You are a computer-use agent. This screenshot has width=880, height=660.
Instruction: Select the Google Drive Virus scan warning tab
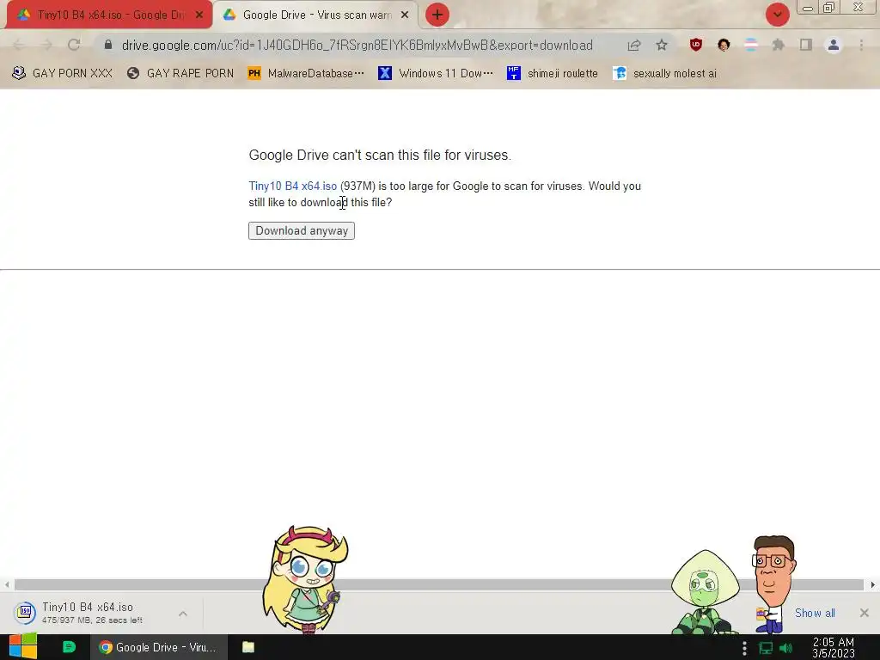click(316, 15)
